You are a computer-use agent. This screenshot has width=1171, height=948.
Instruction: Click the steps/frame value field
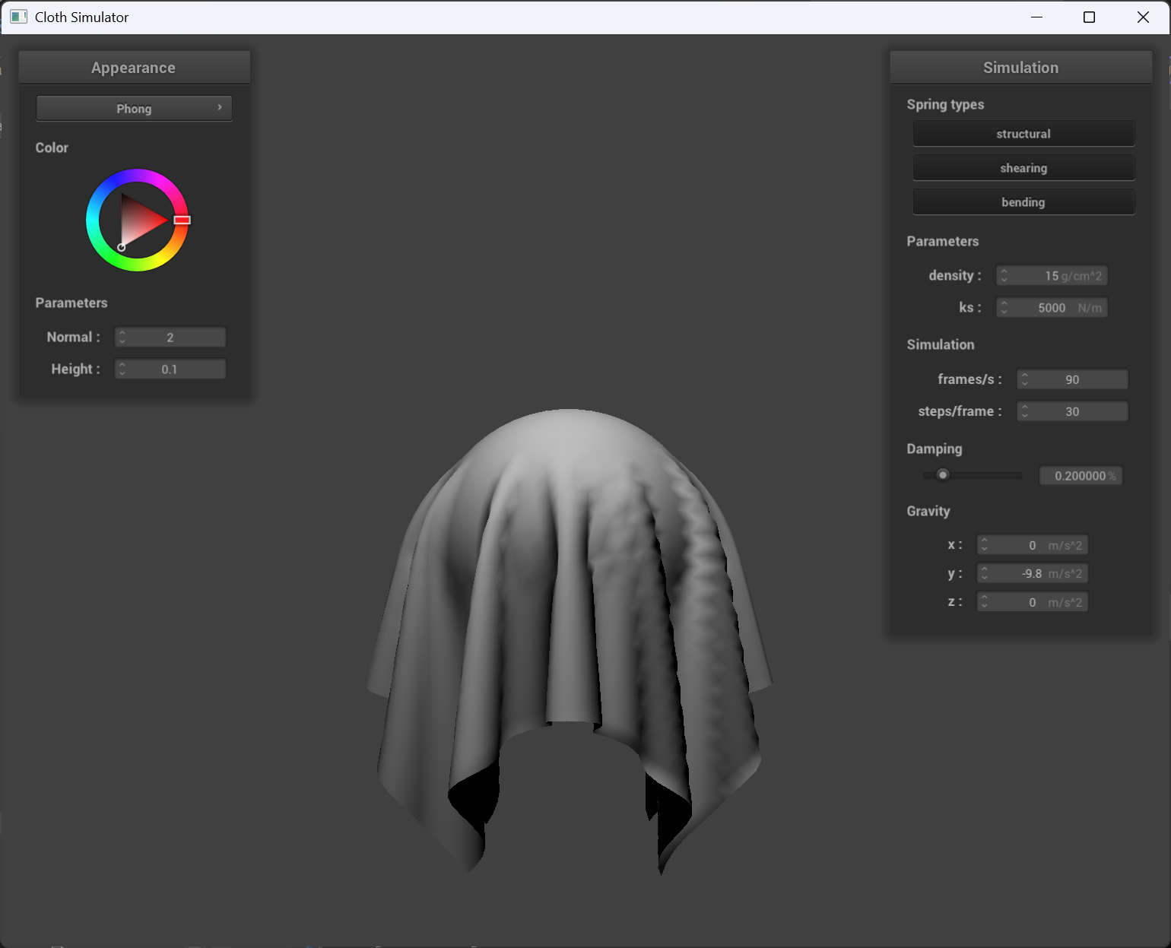(1072, 411)
